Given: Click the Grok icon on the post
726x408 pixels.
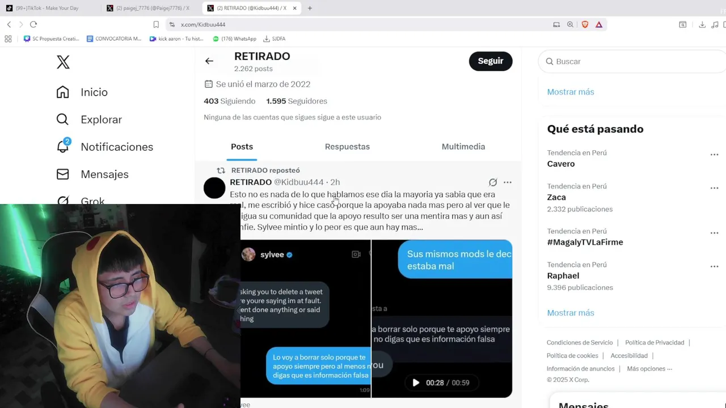Looking at the screenshot, I should (493, 182).
